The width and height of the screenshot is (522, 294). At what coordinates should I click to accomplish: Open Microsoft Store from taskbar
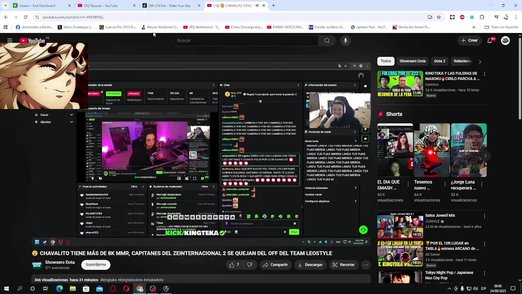86,289
